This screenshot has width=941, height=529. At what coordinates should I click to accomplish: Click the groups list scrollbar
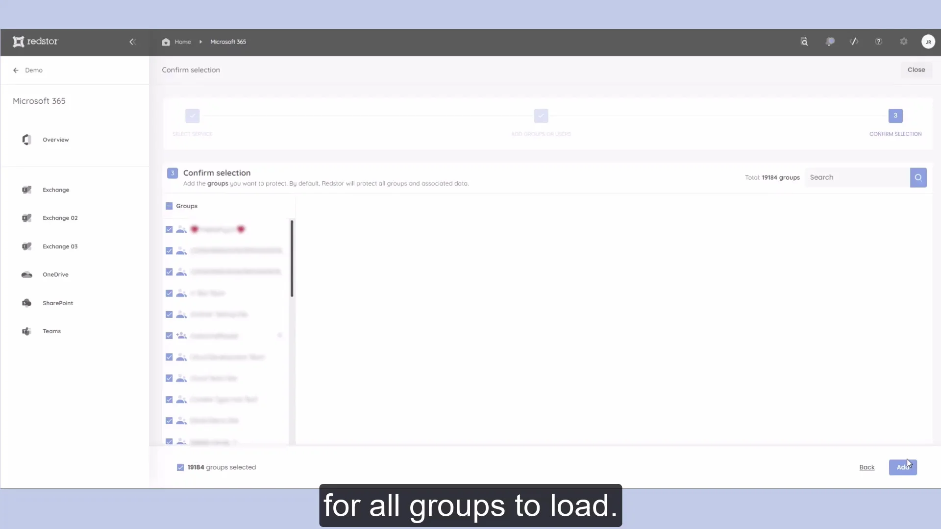[292, 259]
